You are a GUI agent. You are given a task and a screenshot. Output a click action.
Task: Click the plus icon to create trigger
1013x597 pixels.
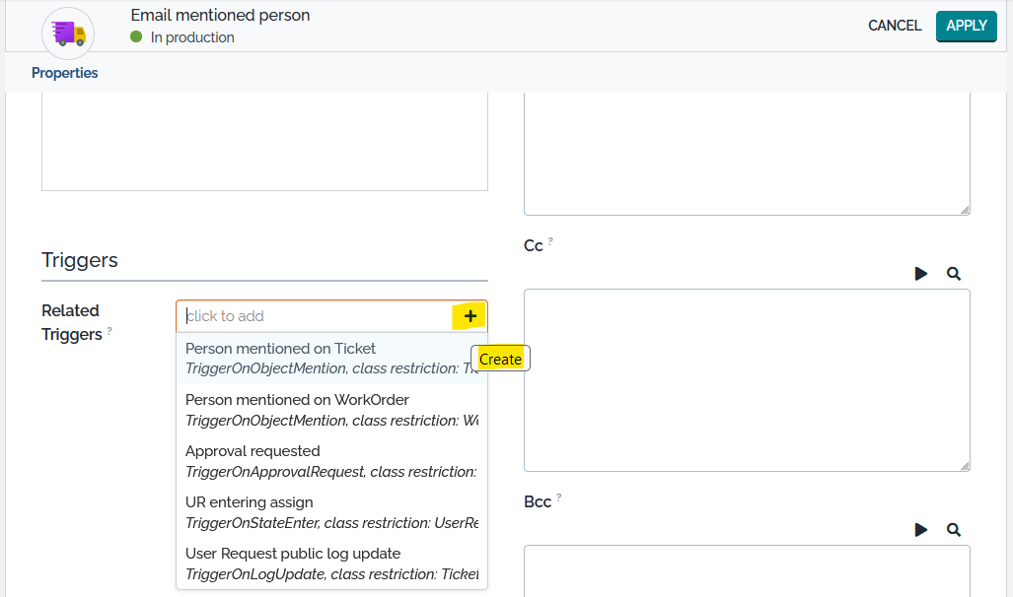tap(470, 316)
